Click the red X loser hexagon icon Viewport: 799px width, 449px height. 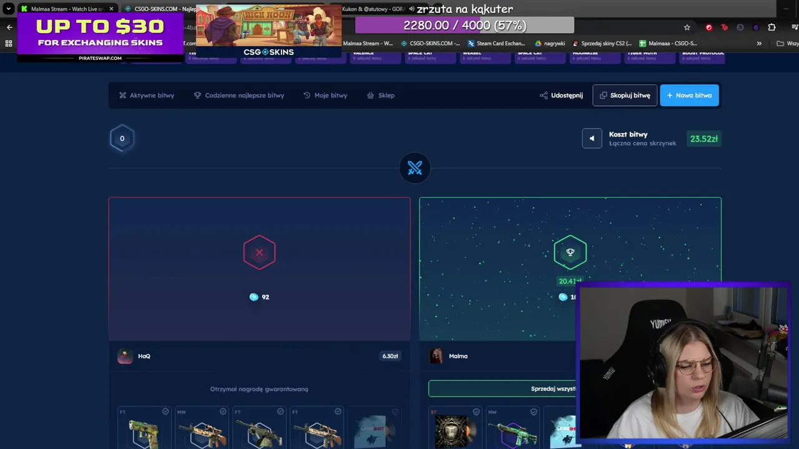pos(259,253)
